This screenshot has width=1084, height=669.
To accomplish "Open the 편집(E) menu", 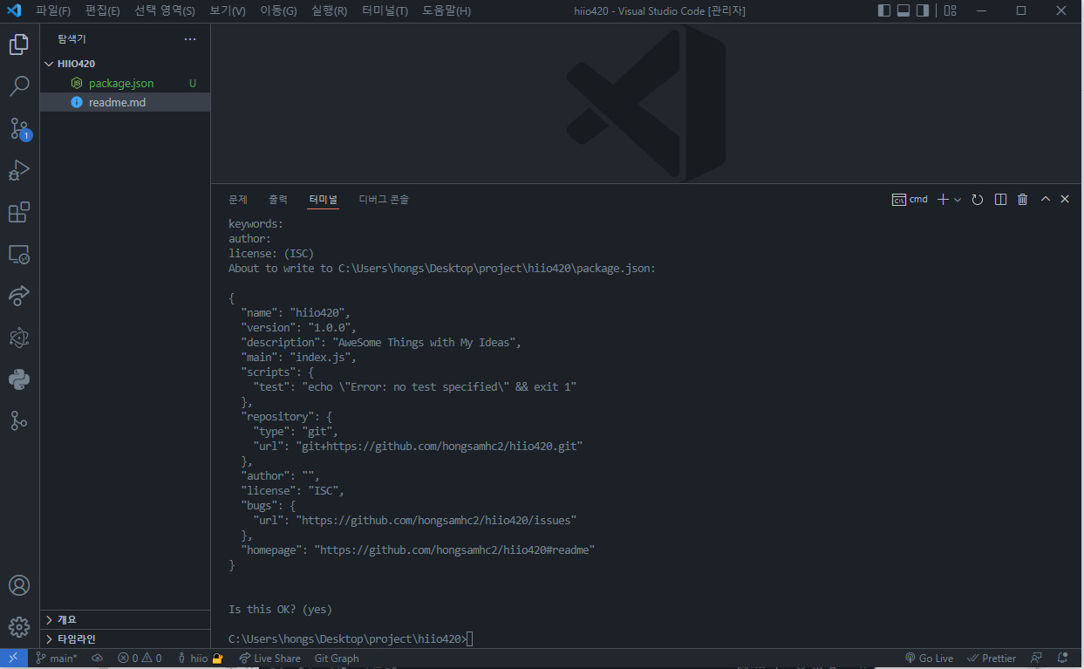I will point(103,10).
